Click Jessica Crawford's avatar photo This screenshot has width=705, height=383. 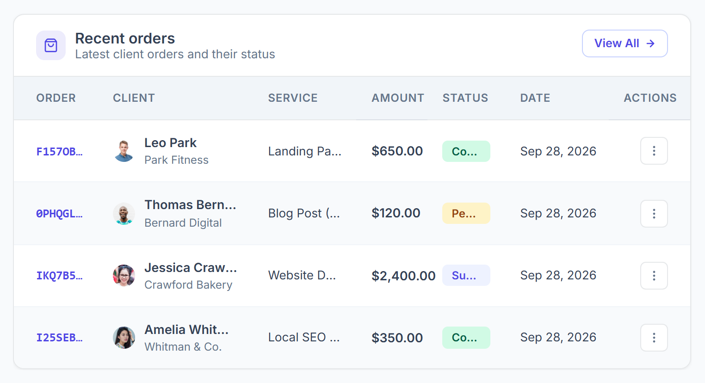tap(124, 276)
